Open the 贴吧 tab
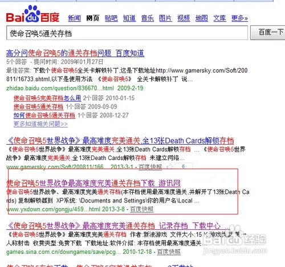285x267 pixels. (x=111, y=18)
